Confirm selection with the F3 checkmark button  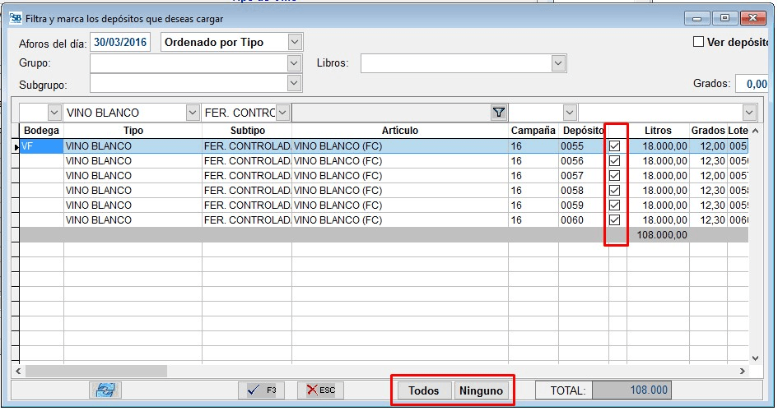pyautogui.click(x=260, y=390)
